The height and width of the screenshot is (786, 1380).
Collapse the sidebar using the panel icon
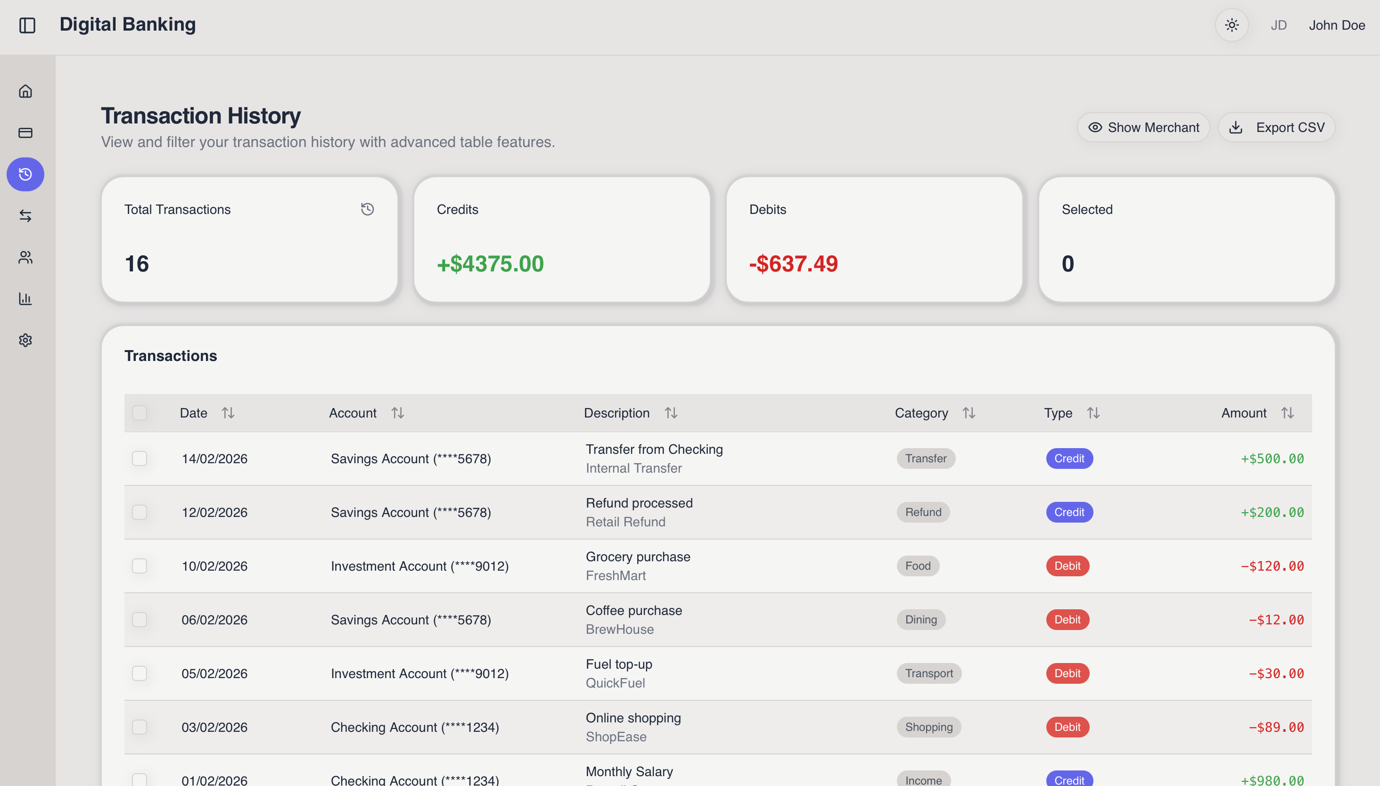(27, 25)
